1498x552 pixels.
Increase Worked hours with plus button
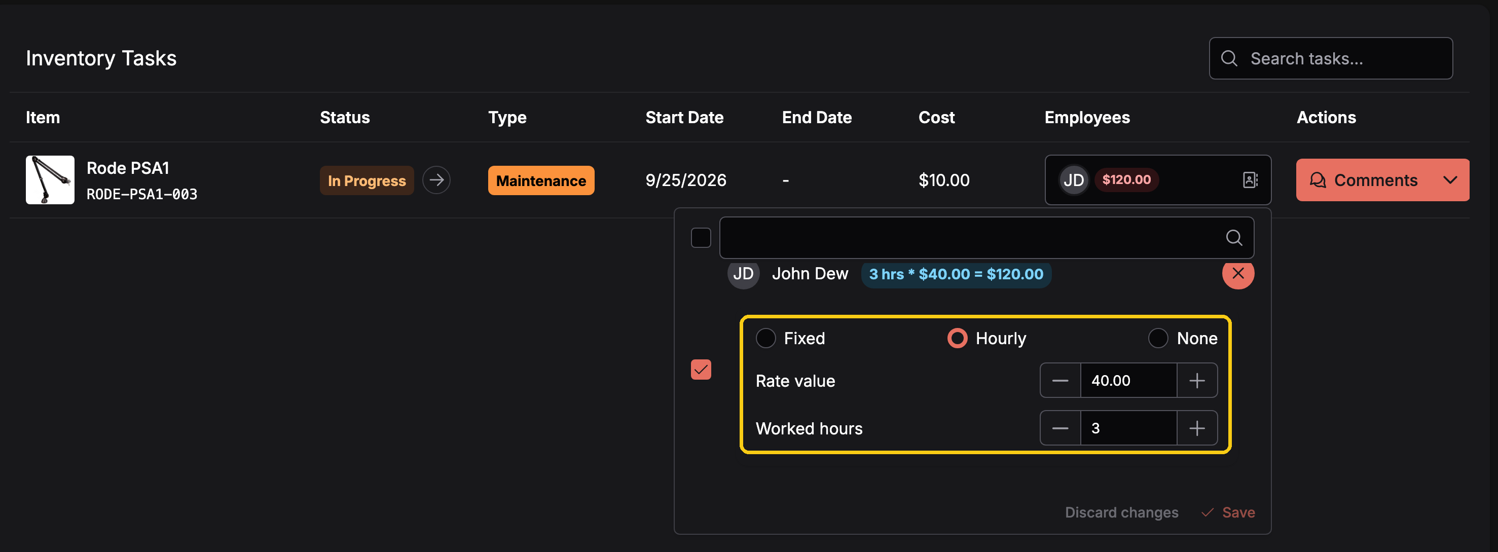(1197, 428)
